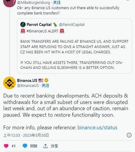The width and height of the screenshot is (135, 152).
Task: Like the tweet with the heart icon
Action: click(x=6, y=146)
